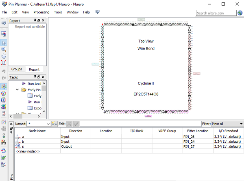
Task: Toggle the chip icon labeled C
Action: pyautogui.click(x=4, y=100)
